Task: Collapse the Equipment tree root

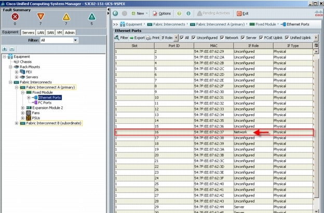Action: [4, 56]
